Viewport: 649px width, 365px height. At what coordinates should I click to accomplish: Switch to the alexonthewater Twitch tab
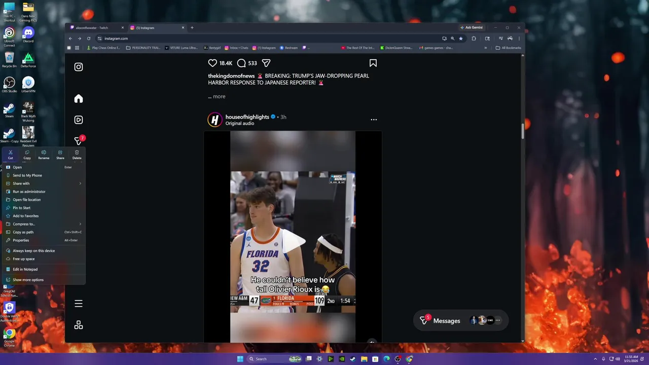tap(96, 28)
